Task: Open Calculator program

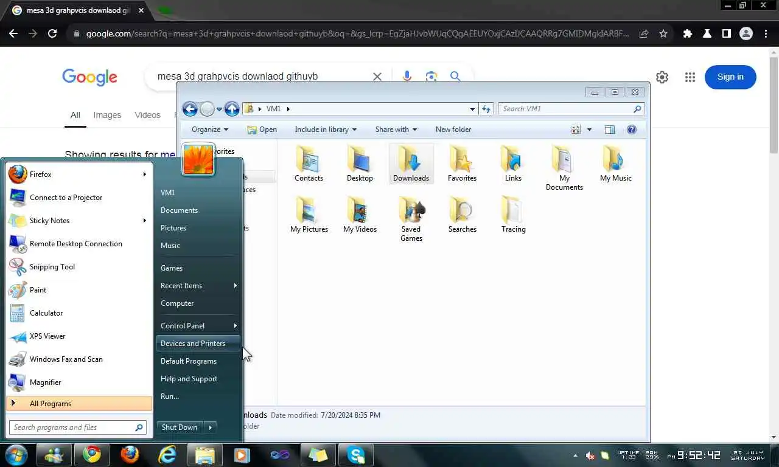Action: (x=78, y=313)
